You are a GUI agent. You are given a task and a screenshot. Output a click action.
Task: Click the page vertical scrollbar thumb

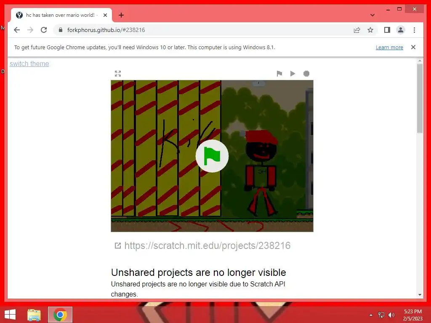[x=420, y=98]
